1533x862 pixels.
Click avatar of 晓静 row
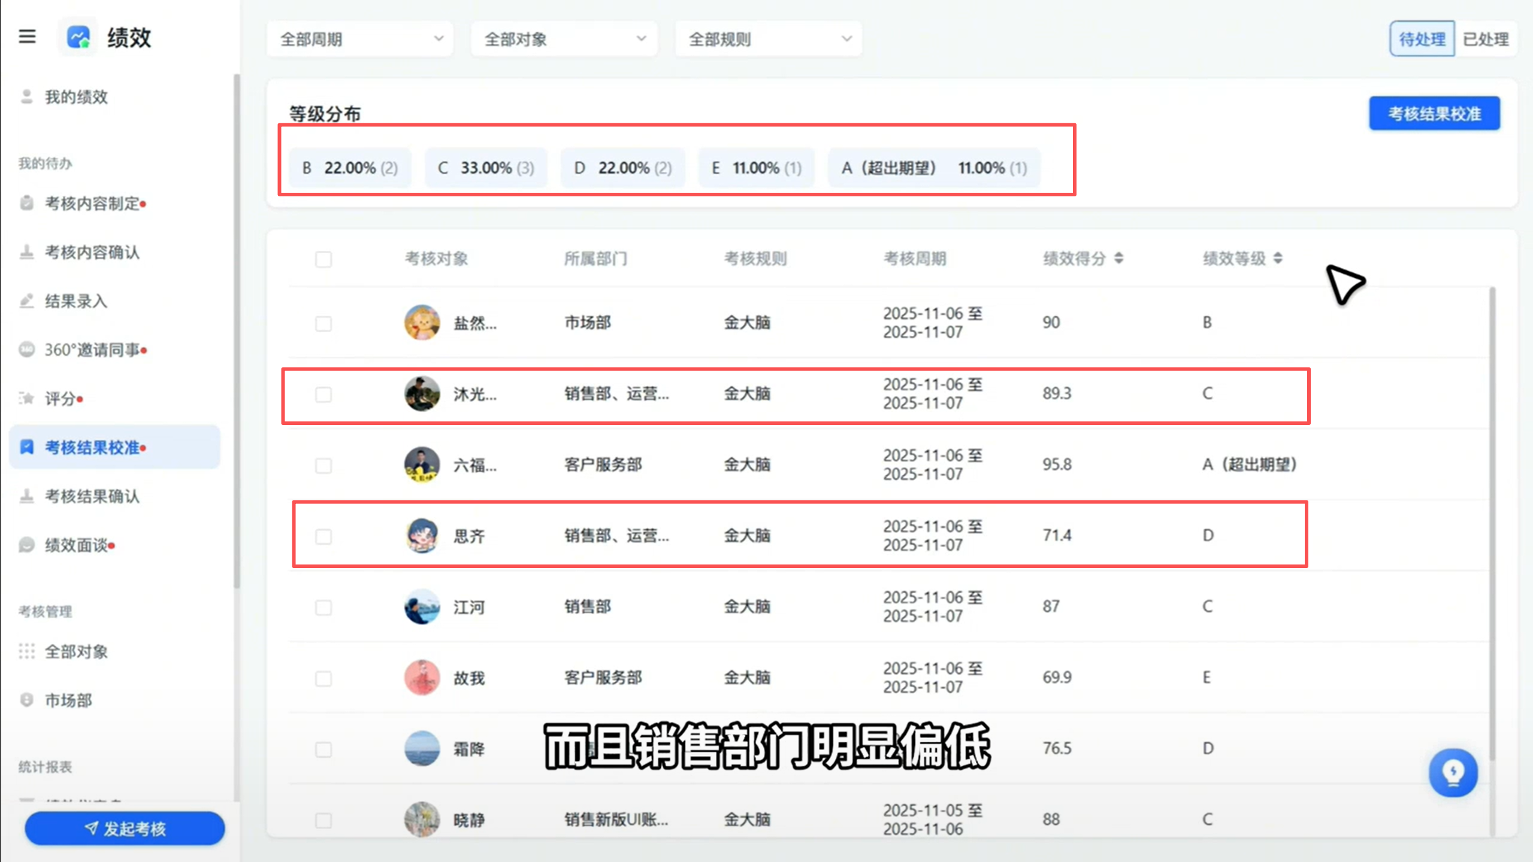click(x=422, y=819)
